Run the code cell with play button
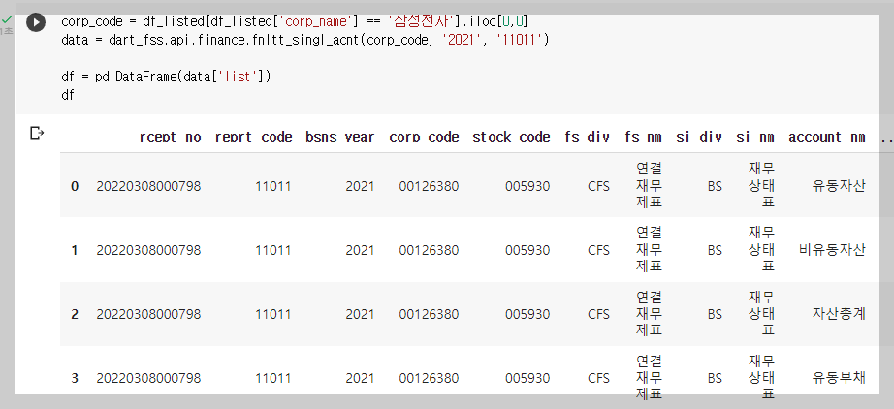Screen dimensions: 894x409 tap(35, 22)
